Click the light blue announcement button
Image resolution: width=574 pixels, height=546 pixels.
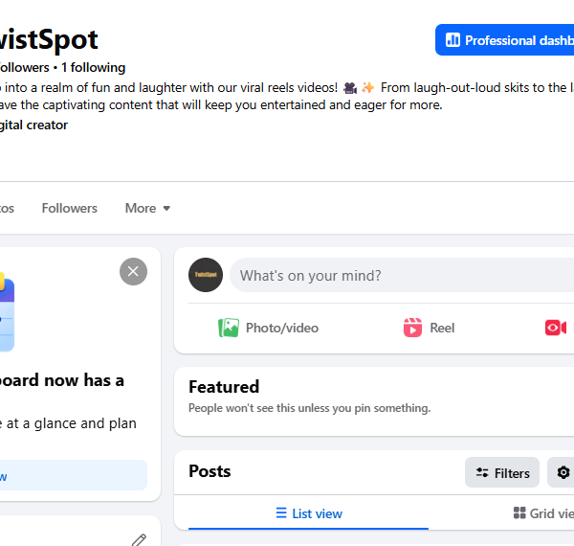[x=74, y=475]
